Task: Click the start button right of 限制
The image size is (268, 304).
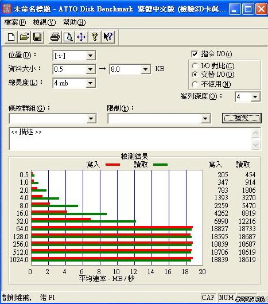Action: 242,118
